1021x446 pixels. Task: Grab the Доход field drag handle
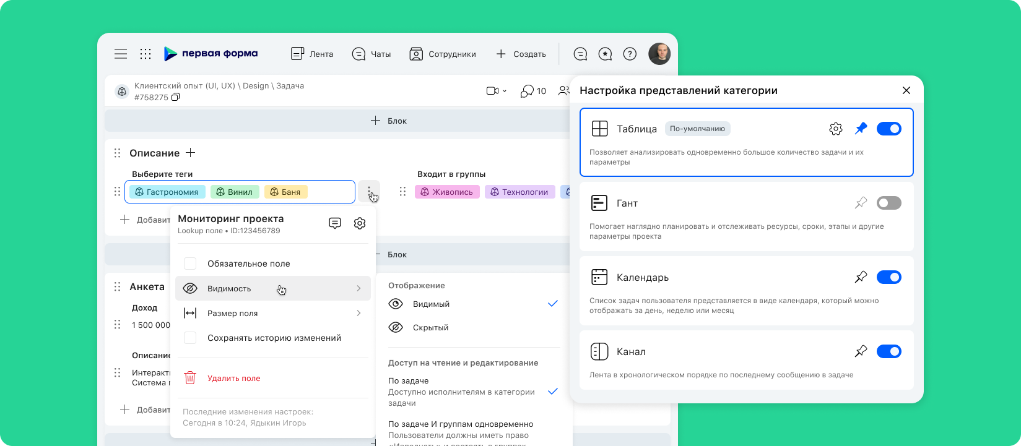point(118,325)
